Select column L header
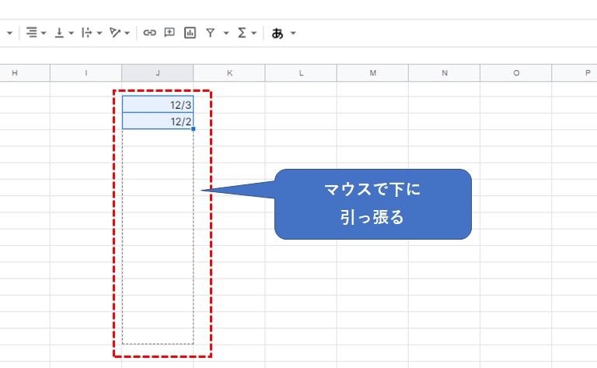The width and height of the screenshot is (597, 368). (301, 73)
